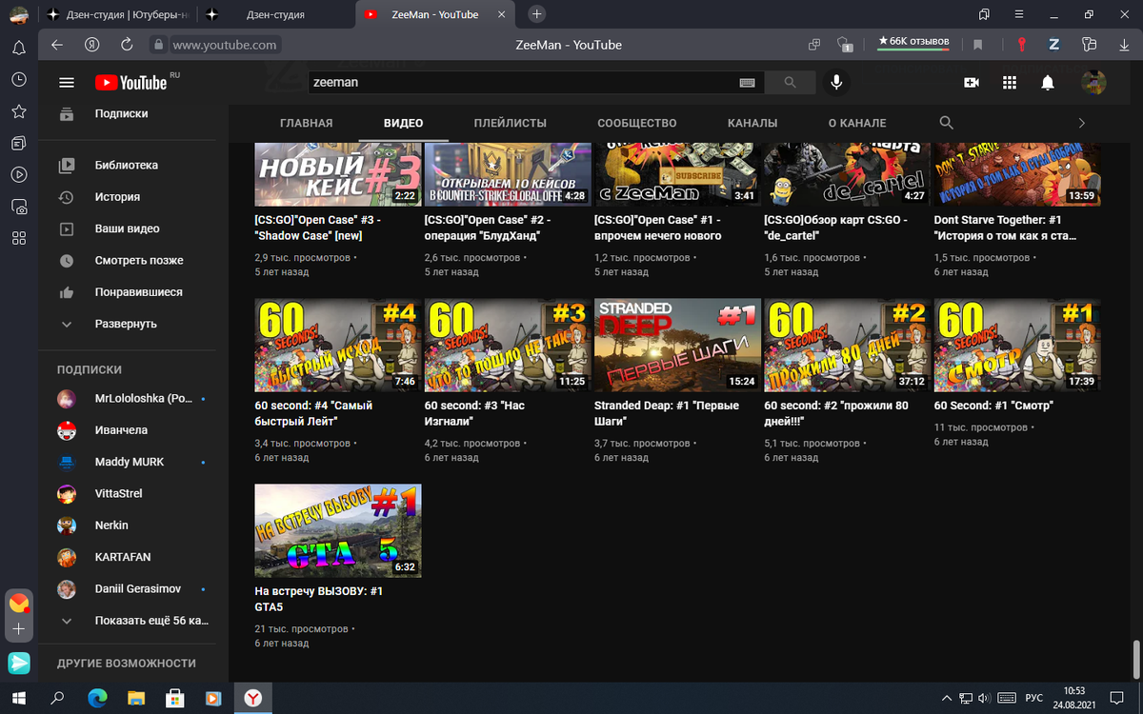The width and height of the screenshot is (1143, 714).
Task: Open Microsoft Edge from taskbar
Action: 97,698
